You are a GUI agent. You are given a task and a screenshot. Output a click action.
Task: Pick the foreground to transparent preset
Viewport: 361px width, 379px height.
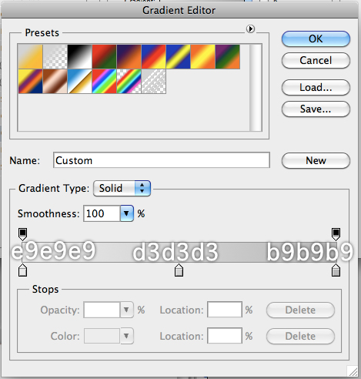(55, 56)
